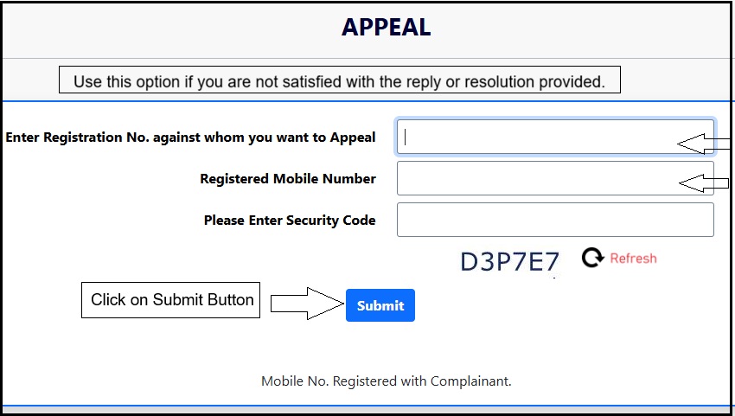Click the D3P7E7 captcha image
The image size is (735, 416).
(510, 261)
